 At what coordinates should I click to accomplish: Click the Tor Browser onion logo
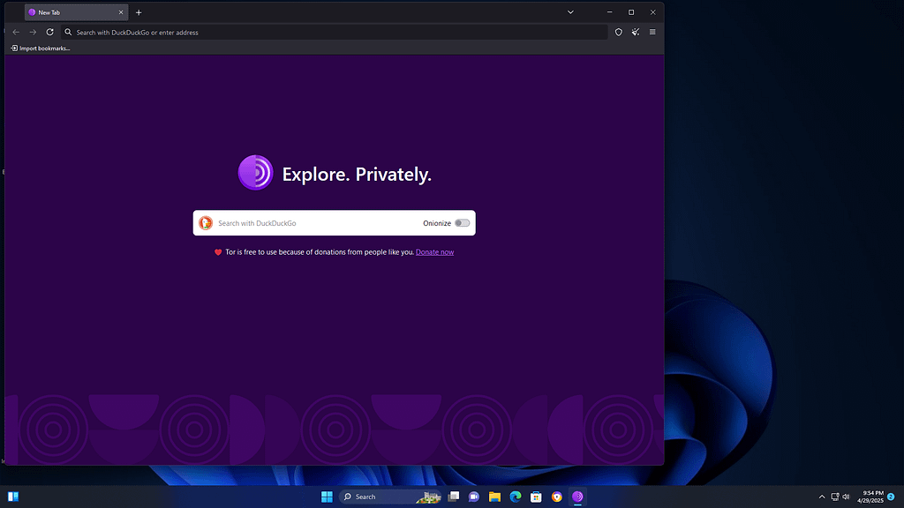click(x=255, y=172)
